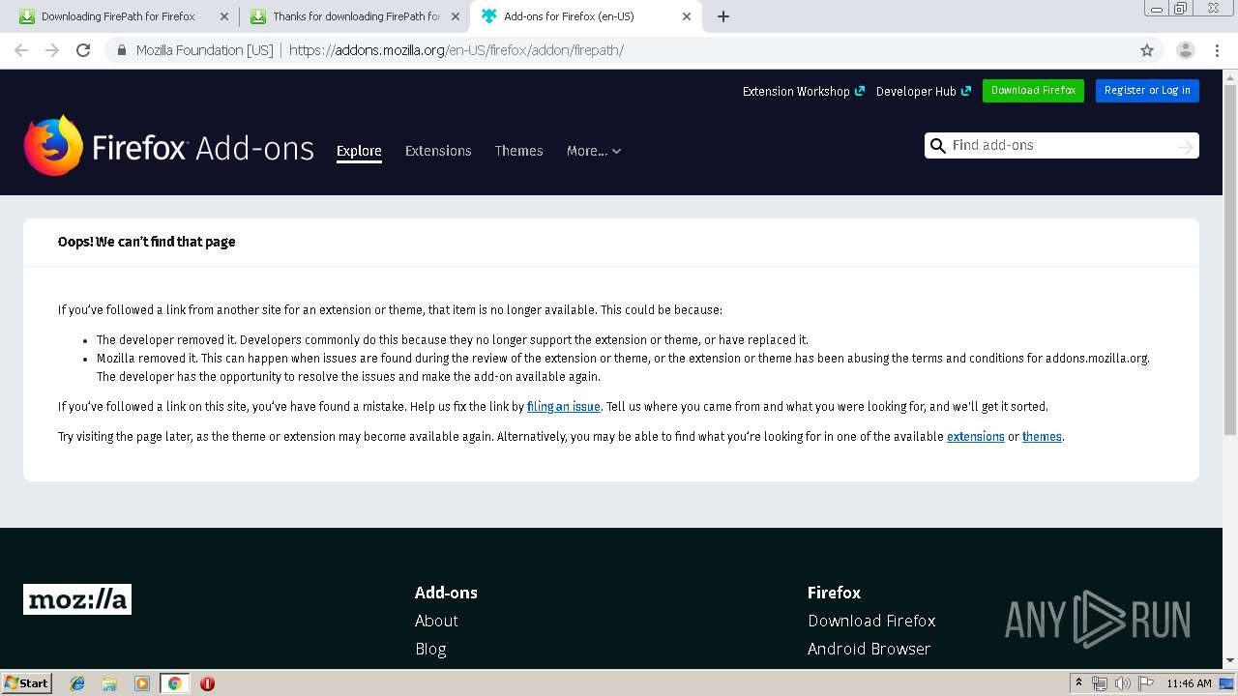Open File Explorer from the taskbar

(x=109, y=683)
